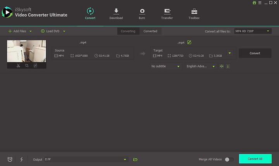Click the target size 3.30GB text
Screen dimensions: 279x166
click(x=218, y=56)
